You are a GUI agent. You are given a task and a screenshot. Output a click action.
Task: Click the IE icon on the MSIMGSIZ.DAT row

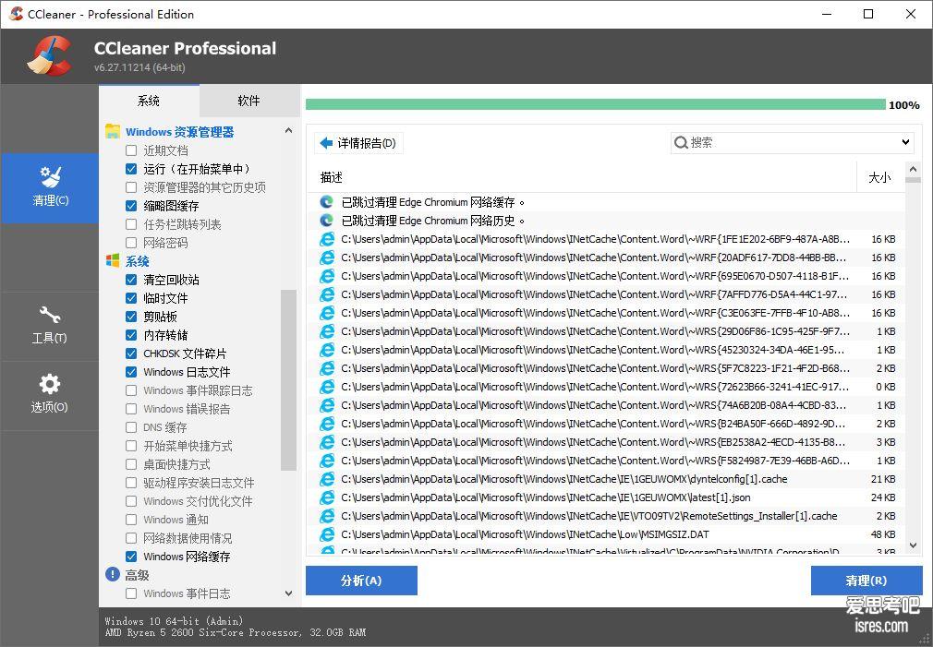[x=327, y=534]
